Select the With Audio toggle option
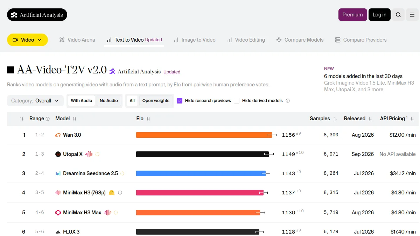 click(x=82, y=101)
